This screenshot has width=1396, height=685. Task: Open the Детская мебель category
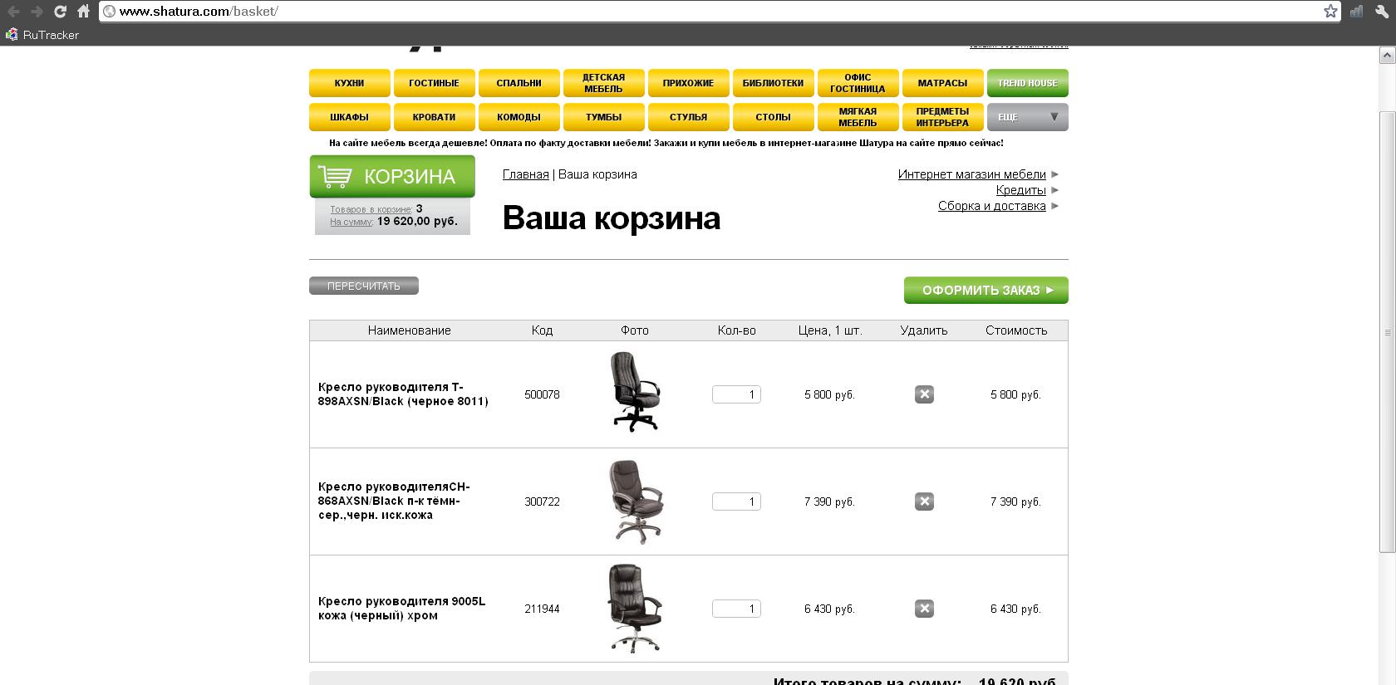pyautogui.click(x=604, y=83)
